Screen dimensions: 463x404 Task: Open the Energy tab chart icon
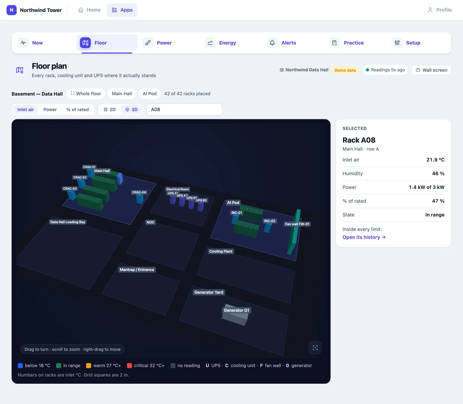(x=210, y=43)
